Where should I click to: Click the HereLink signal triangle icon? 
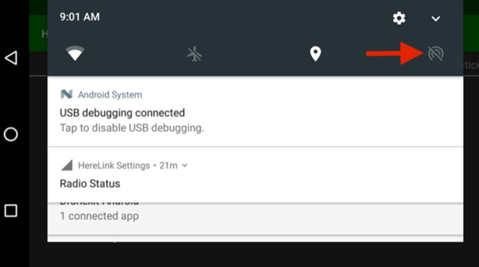click(66, 166)
